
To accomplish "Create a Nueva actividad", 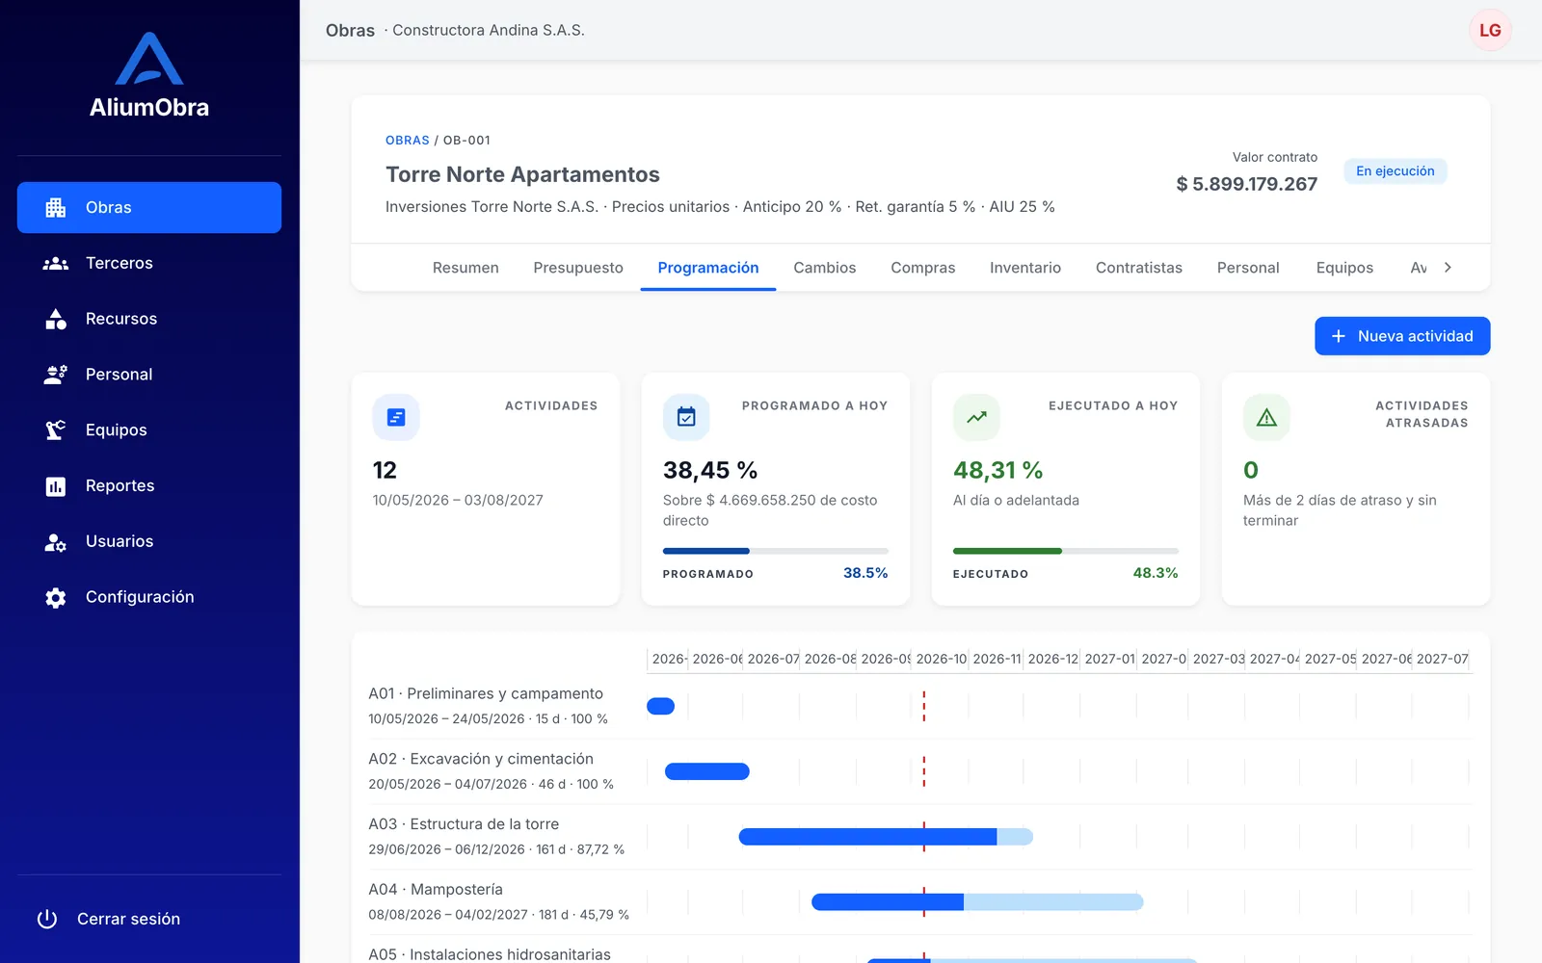I will [x=1402, y=336].
